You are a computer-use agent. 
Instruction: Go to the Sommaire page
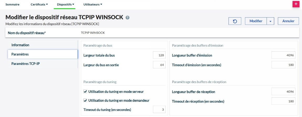click(12, 4)
